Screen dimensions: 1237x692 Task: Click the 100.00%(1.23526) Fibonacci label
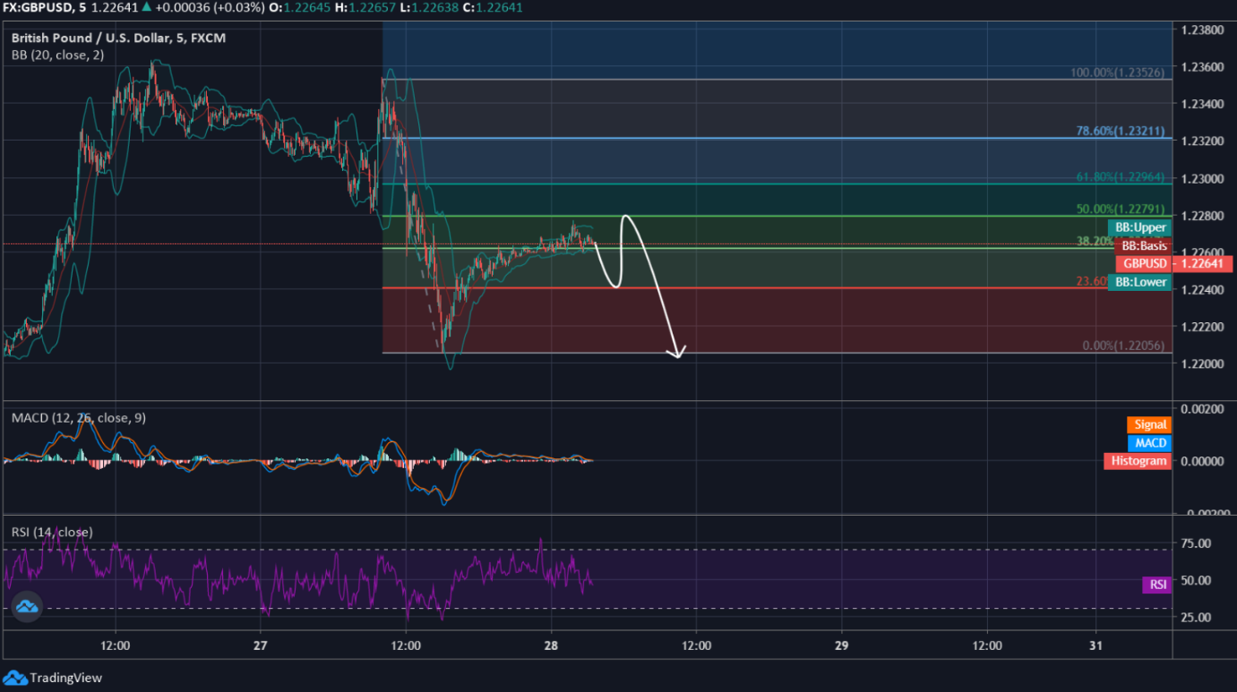click(1120, 73)
